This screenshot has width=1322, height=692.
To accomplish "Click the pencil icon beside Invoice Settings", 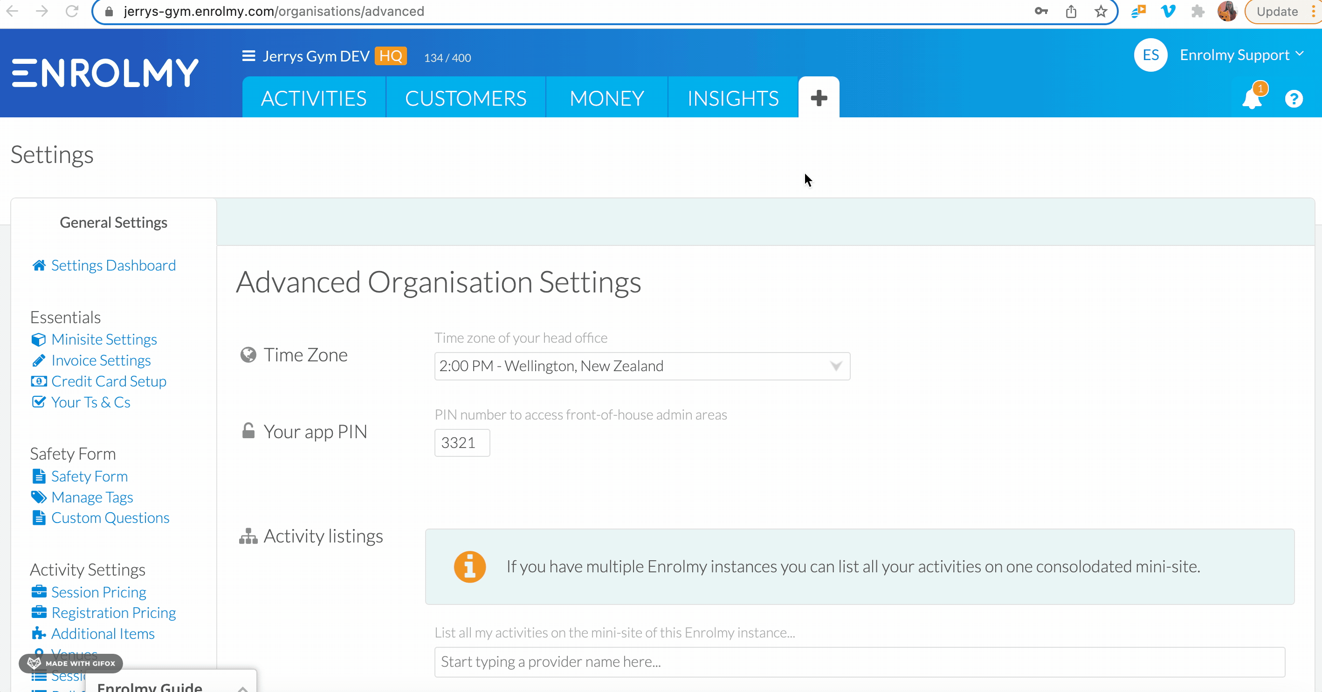I will pyautogui.click(x=39, y=360).
